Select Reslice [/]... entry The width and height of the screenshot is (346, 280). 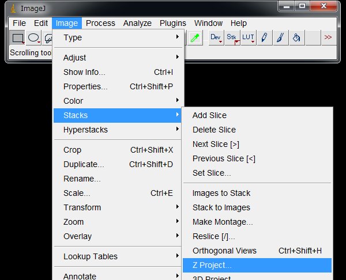(x=257, y=236)
